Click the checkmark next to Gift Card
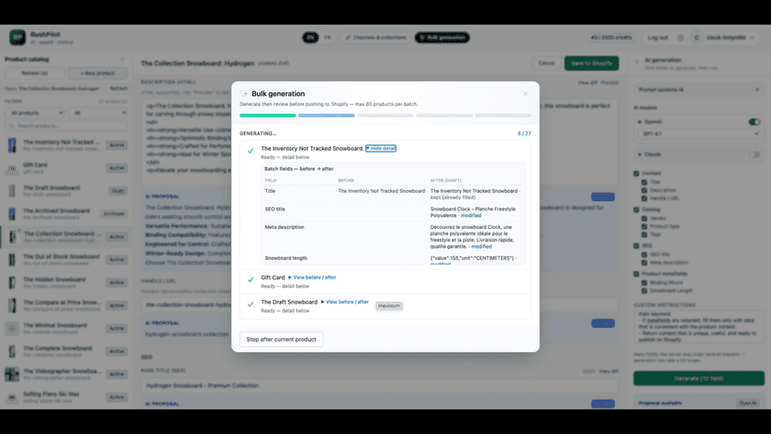 250,280
